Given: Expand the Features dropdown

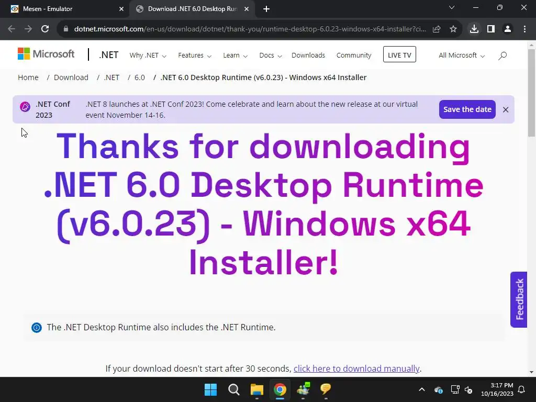Looking at the screenshot, I should pos(195,55).
